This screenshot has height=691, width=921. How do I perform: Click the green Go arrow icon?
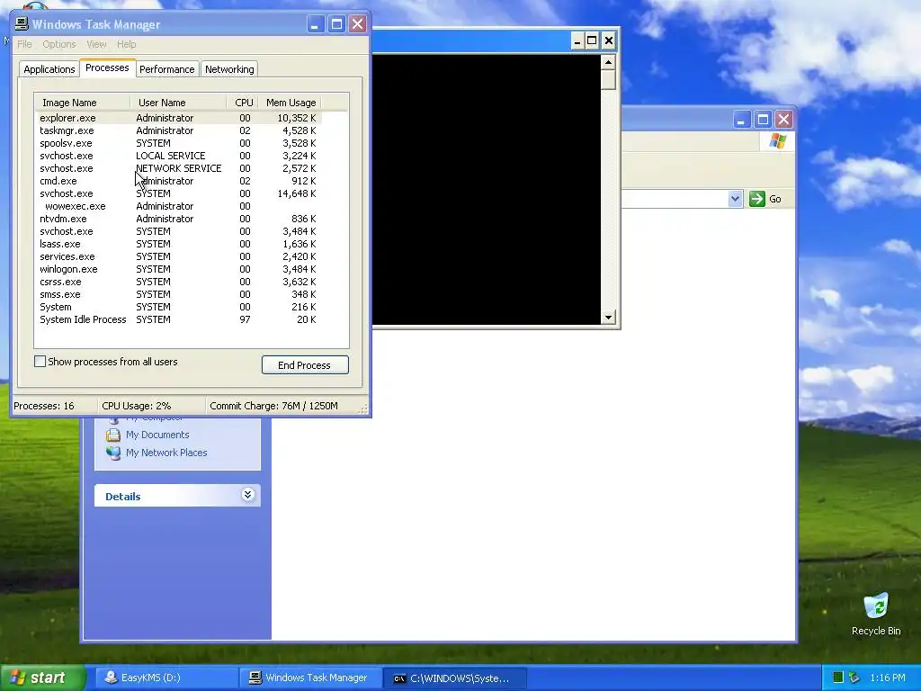tap(757, 199)
